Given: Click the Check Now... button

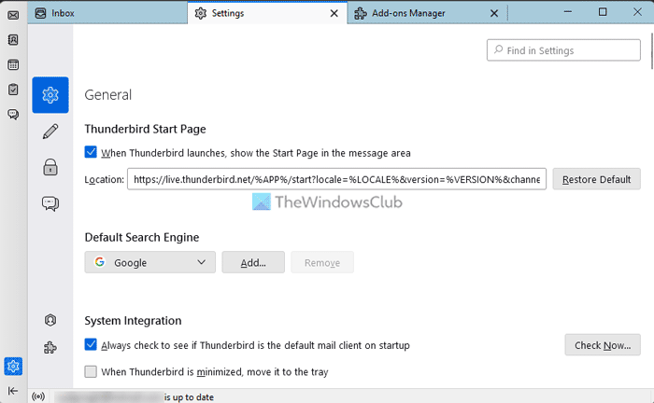Looking at the screenshot, I should tap(603, 345).
